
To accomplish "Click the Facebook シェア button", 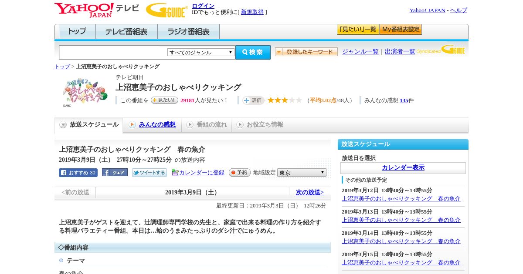I will click(x=115, y=172).
